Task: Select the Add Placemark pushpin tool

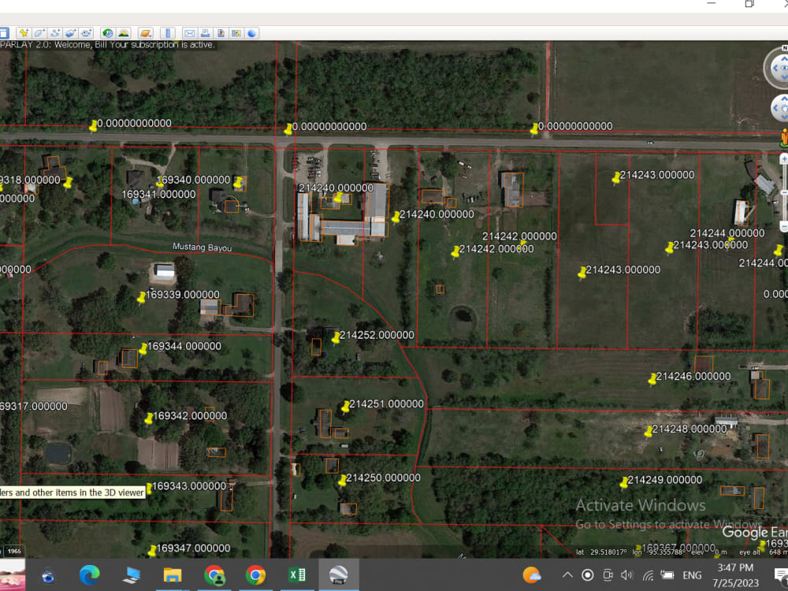Action: pos(24,33)
